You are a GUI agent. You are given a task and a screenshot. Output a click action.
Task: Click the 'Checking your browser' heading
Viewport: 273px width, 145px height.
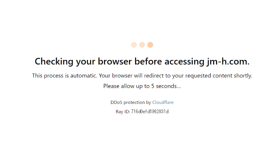[142, 62]
